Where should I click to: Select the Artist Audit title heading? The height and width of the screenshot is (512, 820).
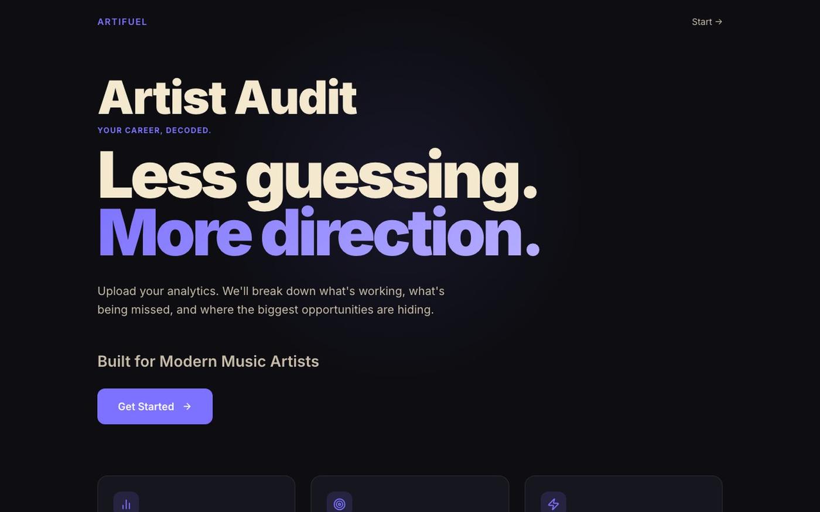pos(227,97)
